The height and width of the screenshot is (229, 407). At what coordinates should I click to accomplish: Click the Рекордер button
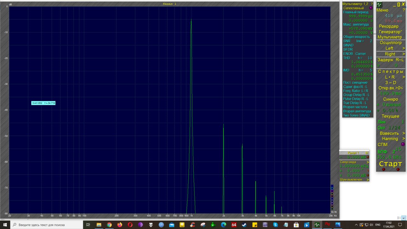point(389,26)
